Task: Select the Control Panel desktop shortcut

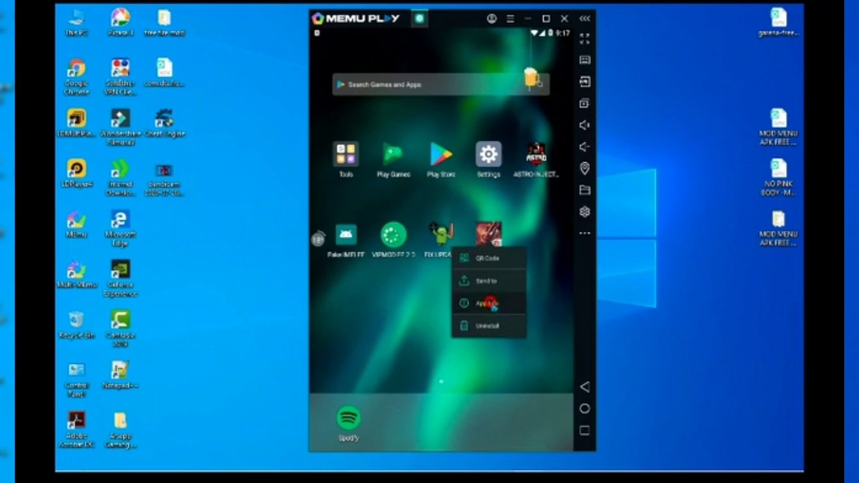Action: (77, 379)
